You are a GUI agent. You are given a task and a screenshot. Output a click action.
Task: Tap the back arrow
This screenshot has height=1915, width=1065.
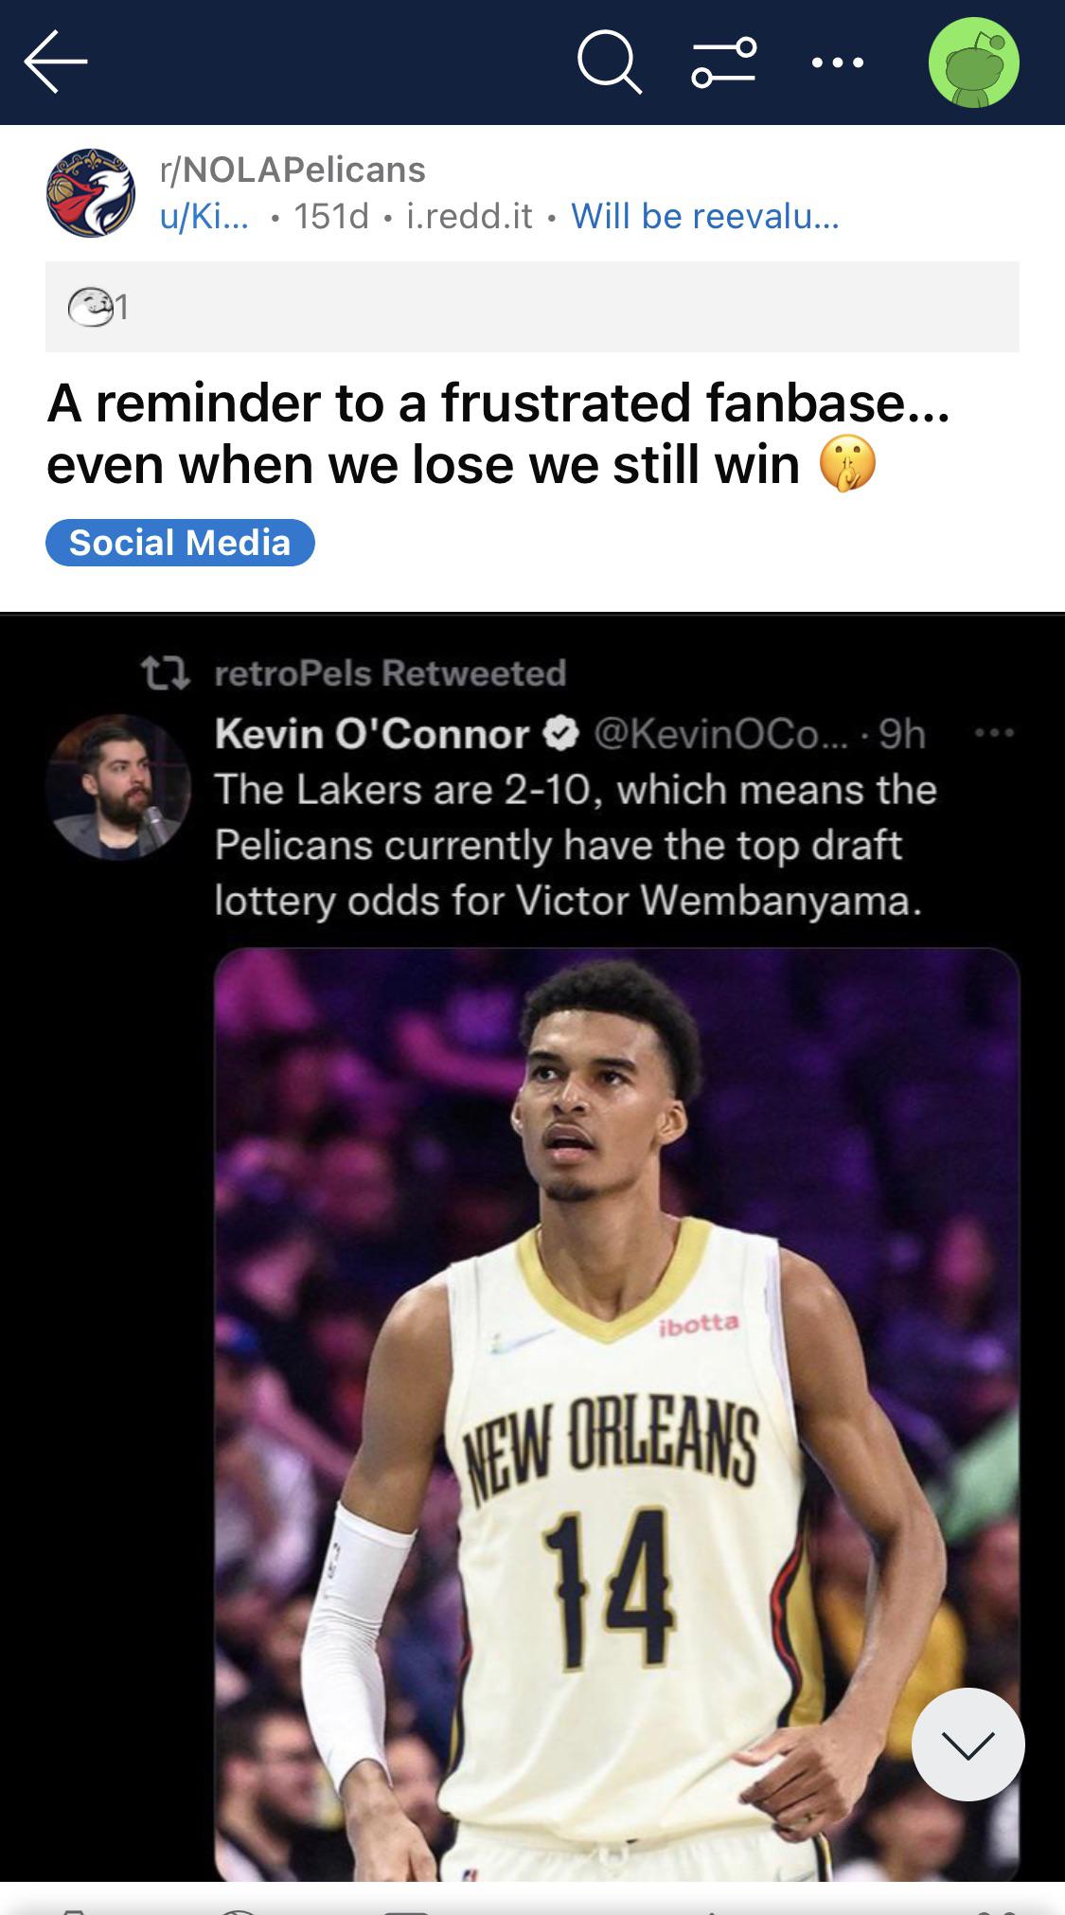point(56,62)
